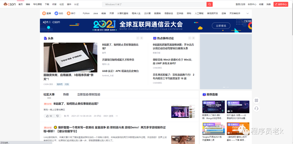Click 代码 tag under headline
The image size is (293, 144).
tap(67, 84)
